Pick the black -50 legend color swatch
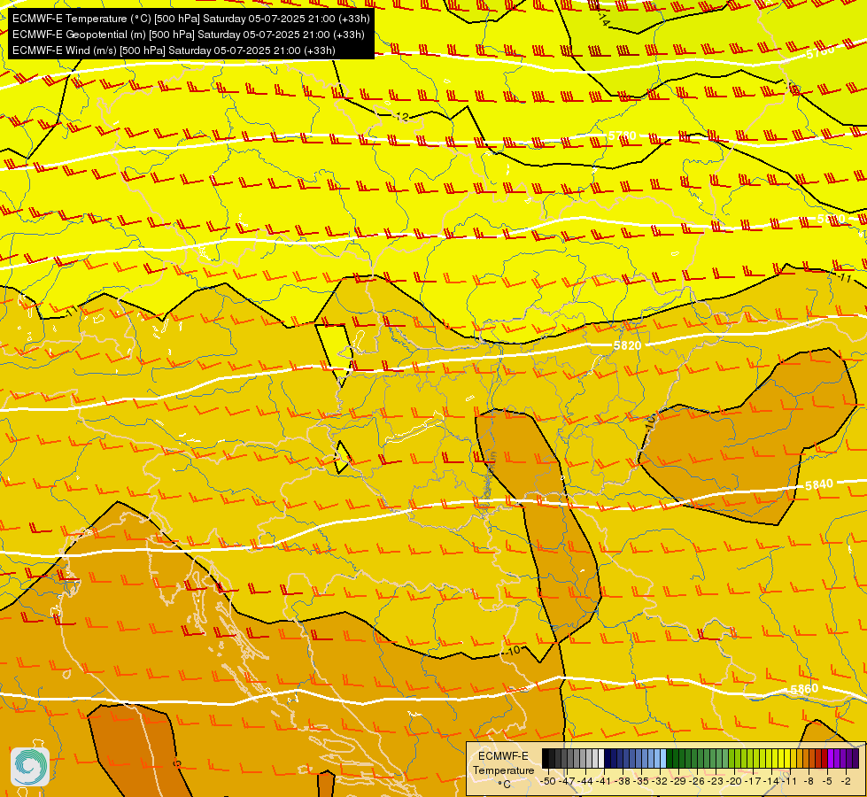Image resolution: width=867 pixels, height=797 pixels. coord(546,758)
